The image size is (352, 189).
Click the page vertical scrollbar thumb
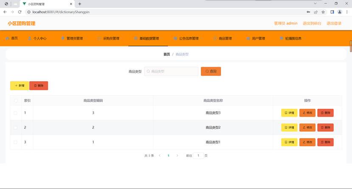[351, 46]
